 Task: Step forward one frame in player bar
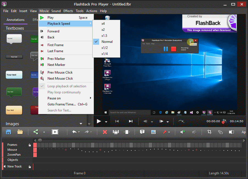161,121
